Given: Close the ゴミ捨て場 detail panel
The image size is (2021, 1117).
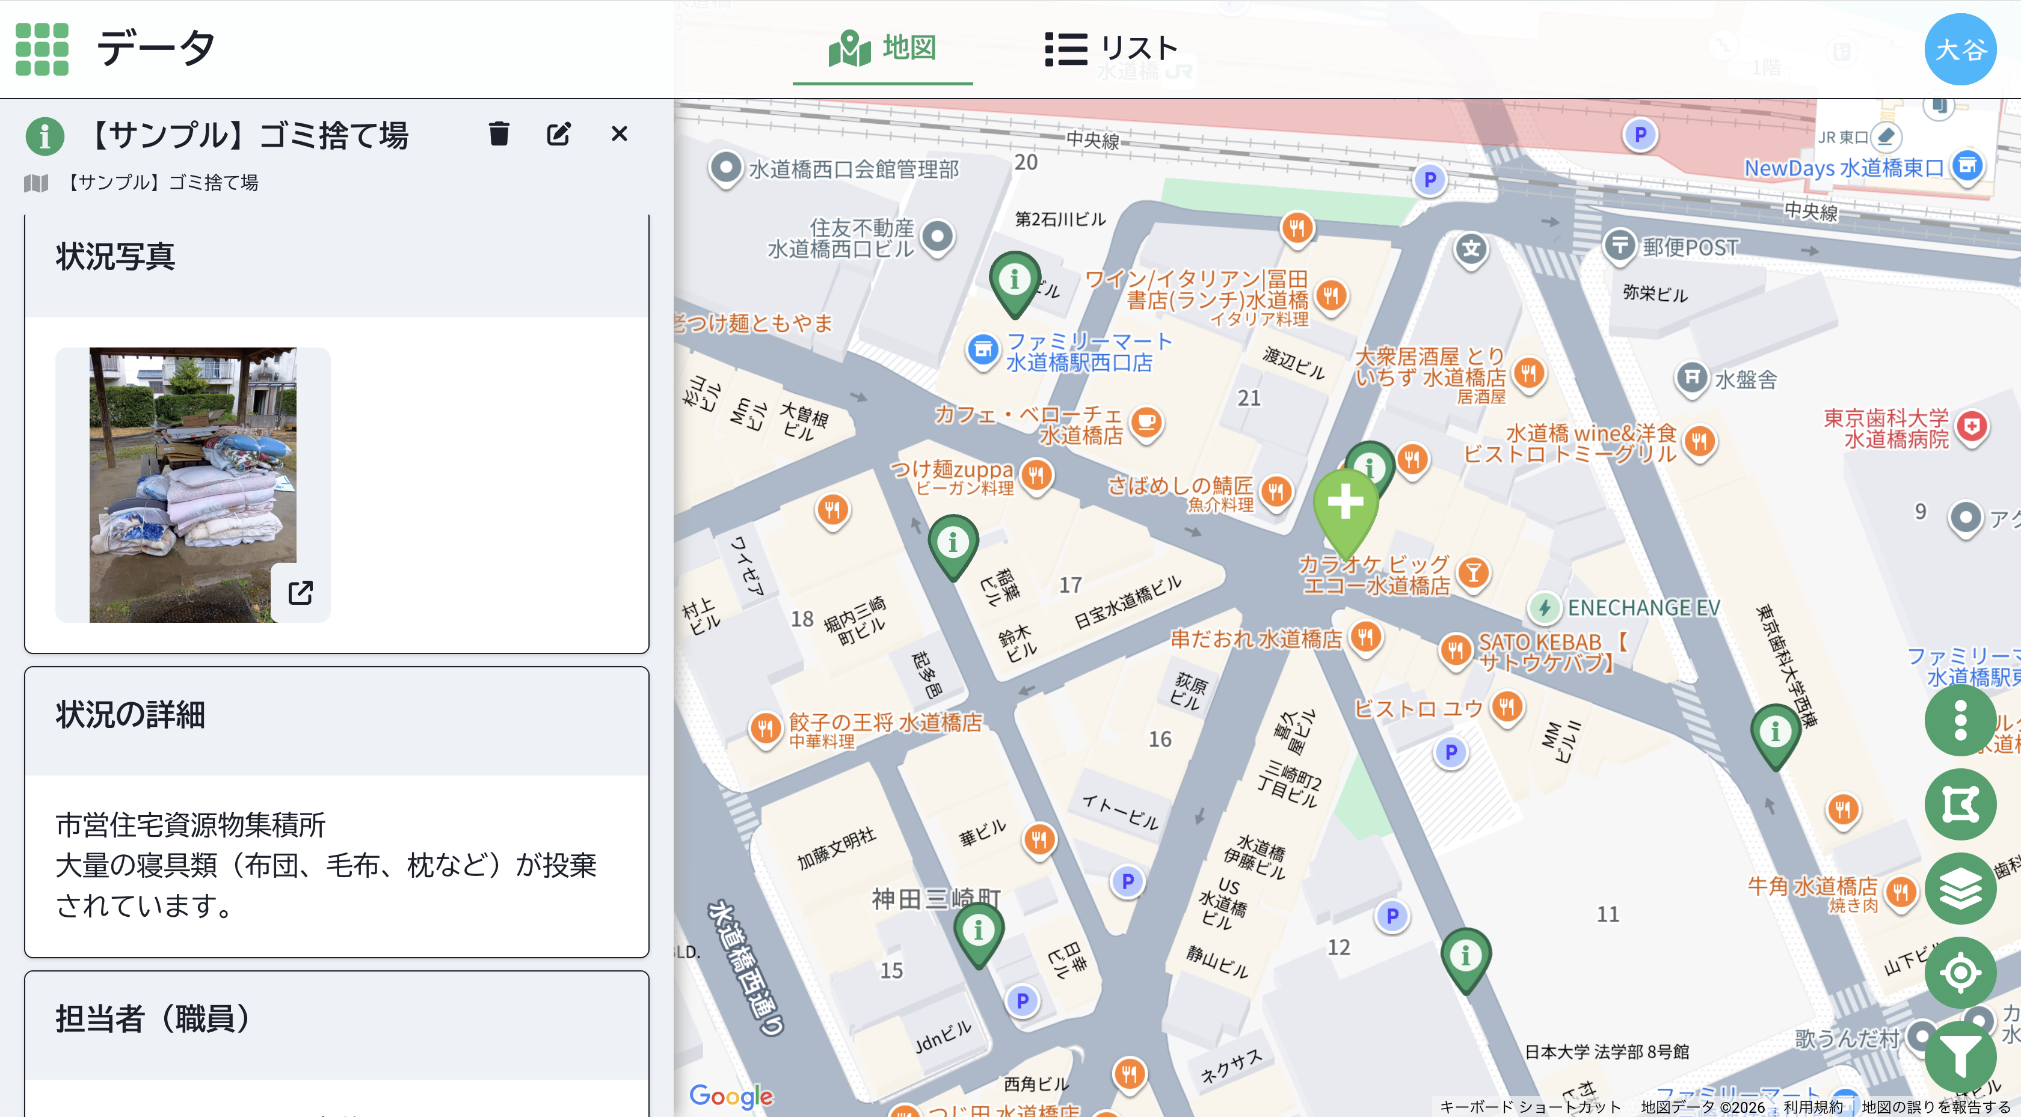Looking at the screenshot, I should click(x=619, y=134).
